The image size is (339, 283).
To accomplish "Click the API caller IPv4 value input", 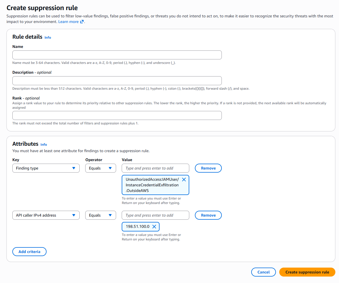I will click(x=155, y=215).
